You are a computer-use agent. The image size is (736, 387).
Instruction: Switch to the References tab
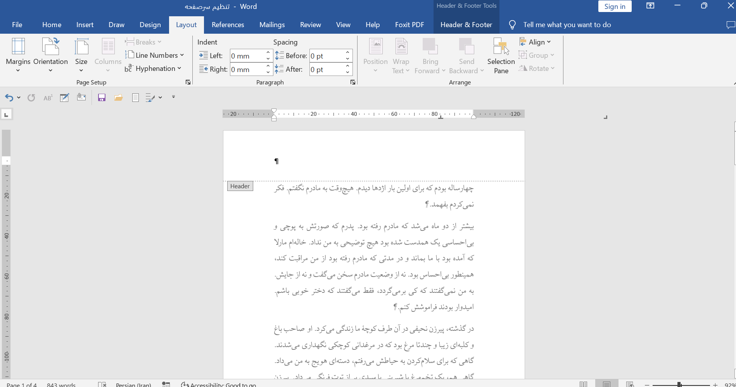228,25
